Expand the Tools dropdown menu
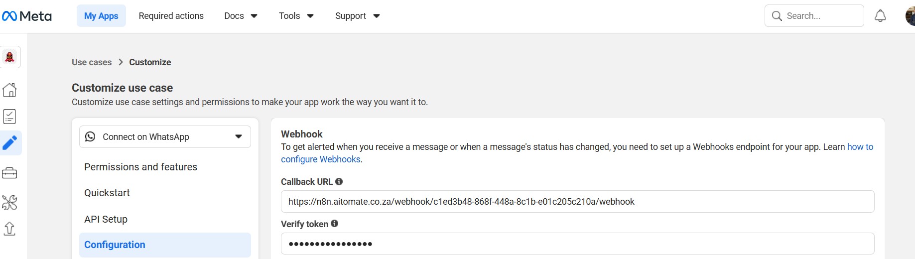This screenshot has height=259, width=915. click(296, 16)
